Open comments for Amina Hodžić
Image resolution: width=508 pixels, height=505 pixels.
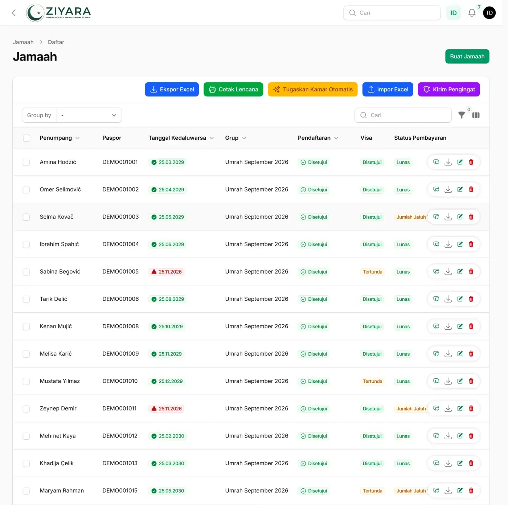point(436,162)
